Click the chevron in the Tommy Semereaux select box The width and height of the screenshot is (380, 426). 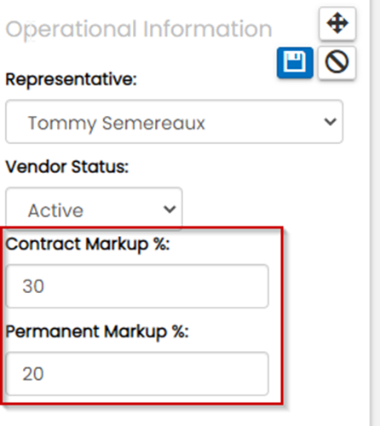(331, 122)
